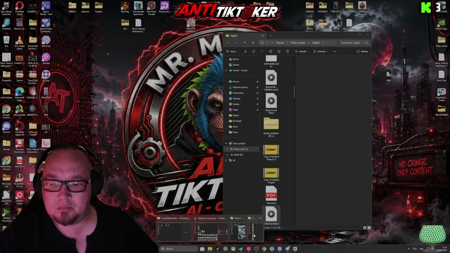450x253 pixels.
Task: Expand the DATA (D:) tree node
Action: point(227,155)
